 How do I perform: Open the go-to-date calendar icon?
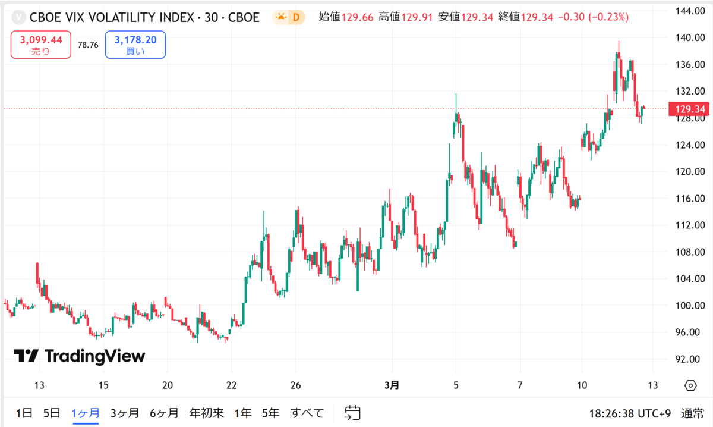pyautogui.click(x=353, y=413)
